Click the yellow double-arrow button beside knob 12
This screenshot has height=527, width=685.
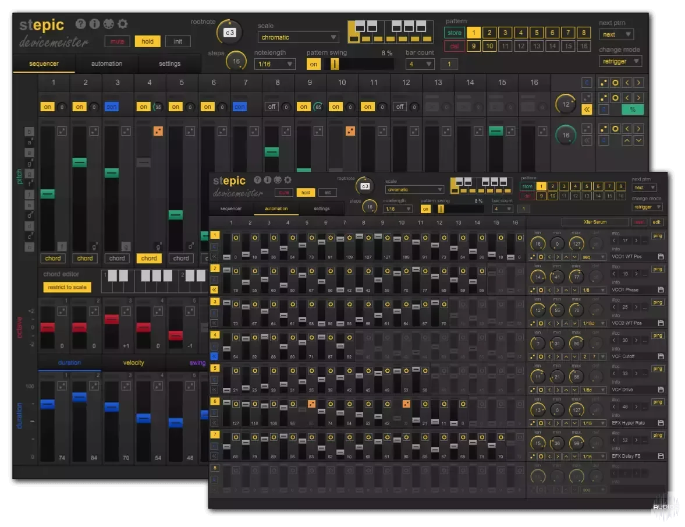587,109
